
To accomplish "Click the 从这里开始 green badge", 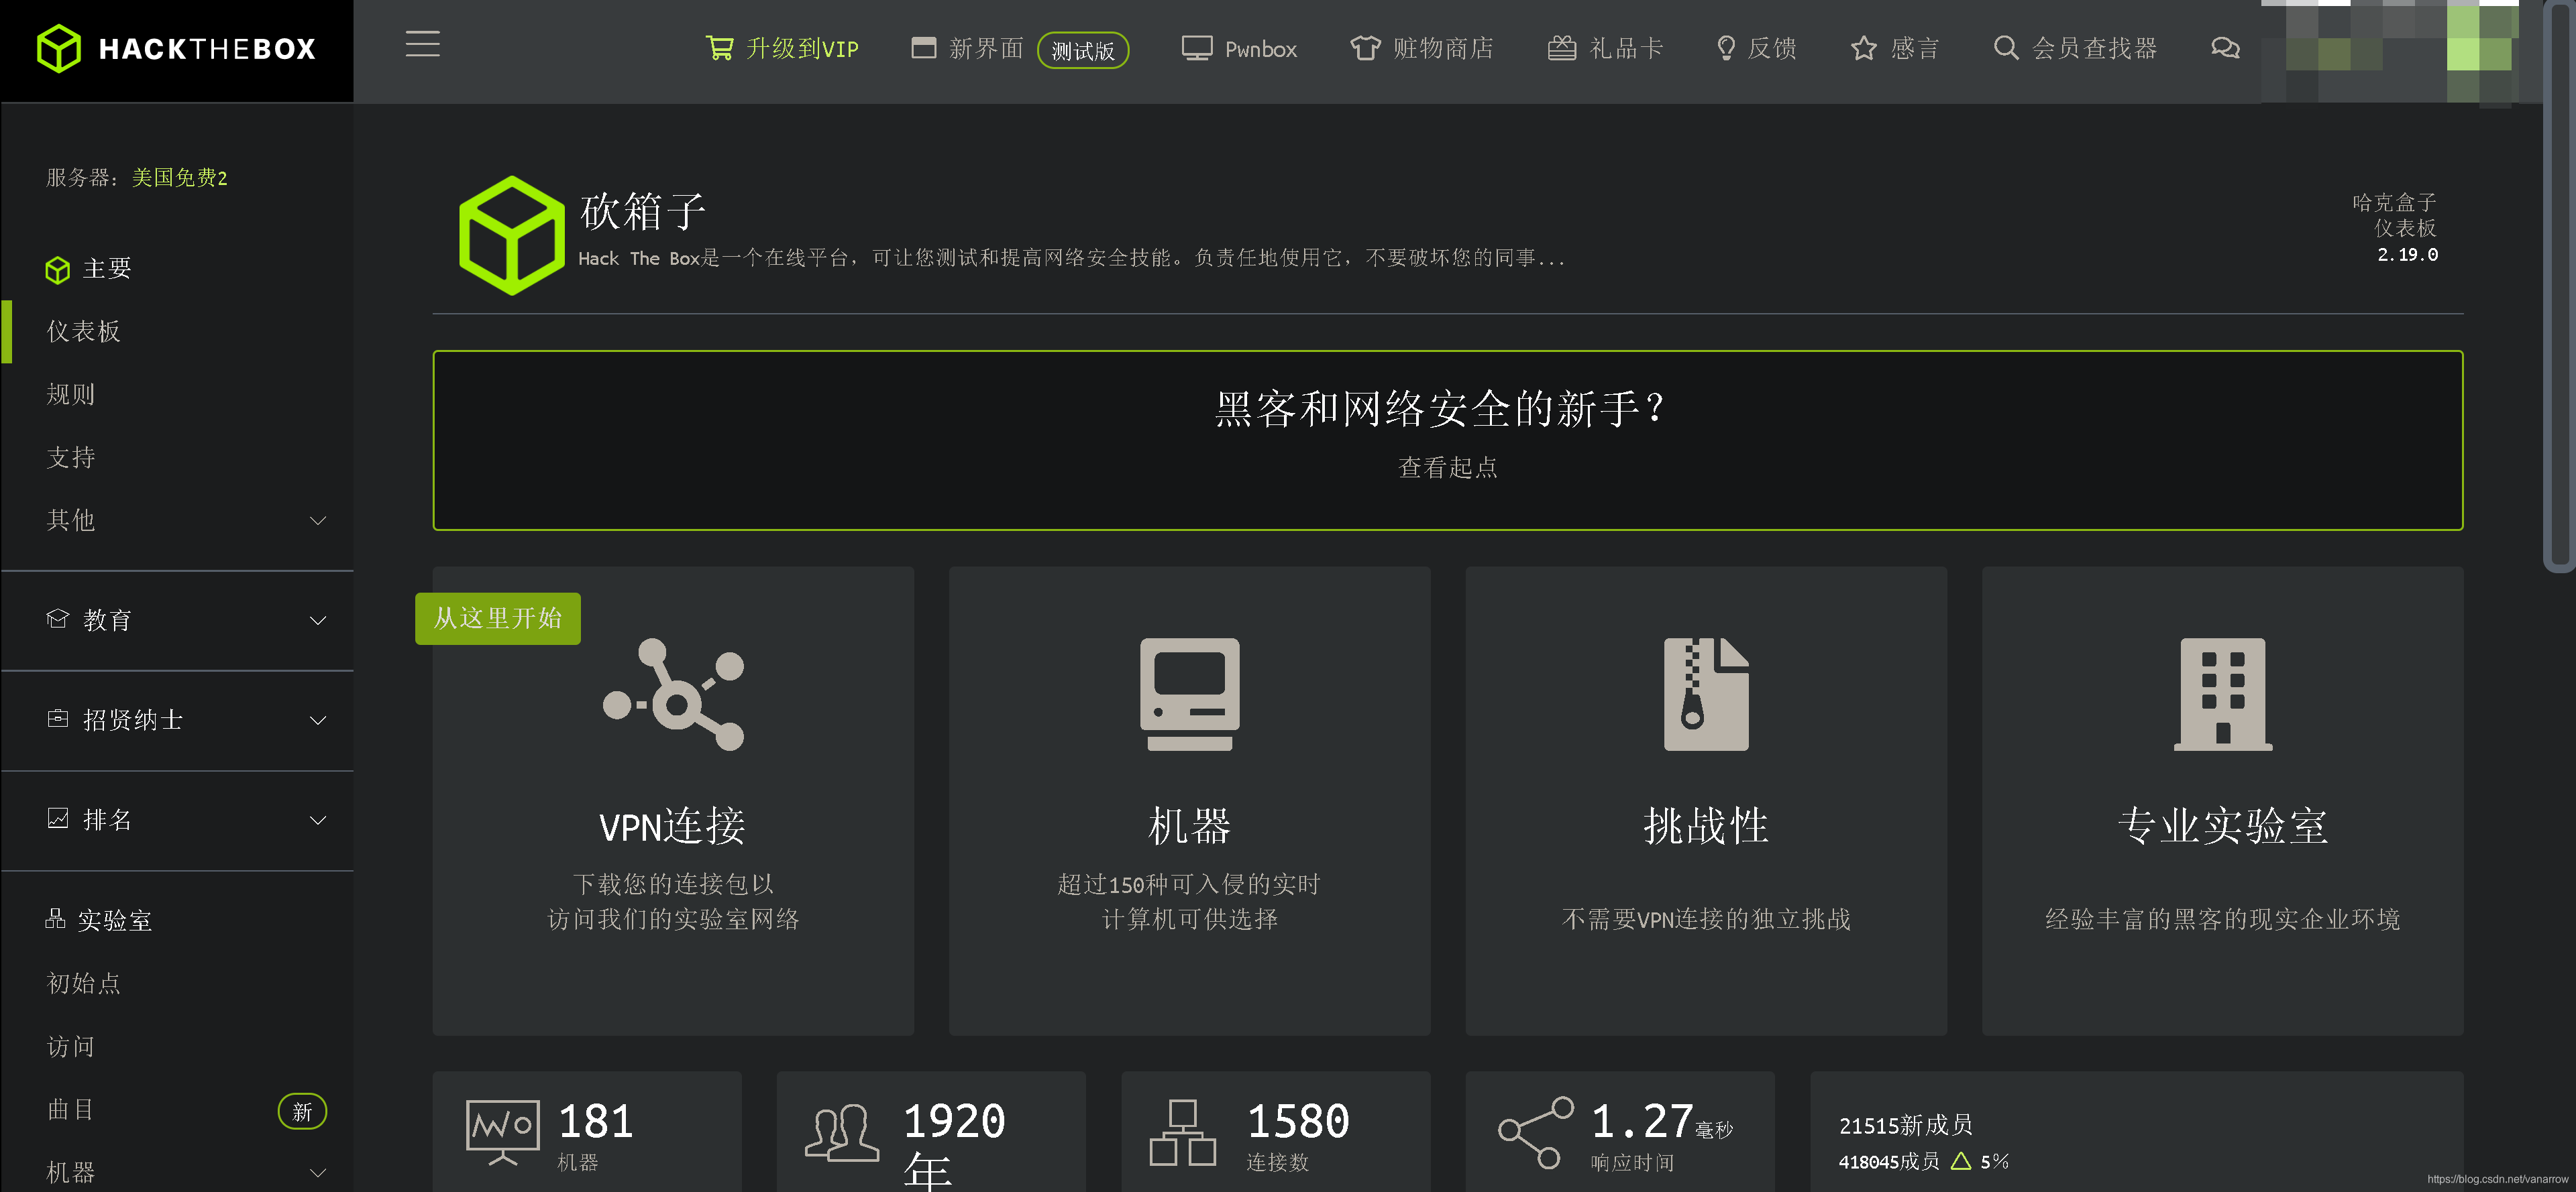I will click(x=497, y=619).
